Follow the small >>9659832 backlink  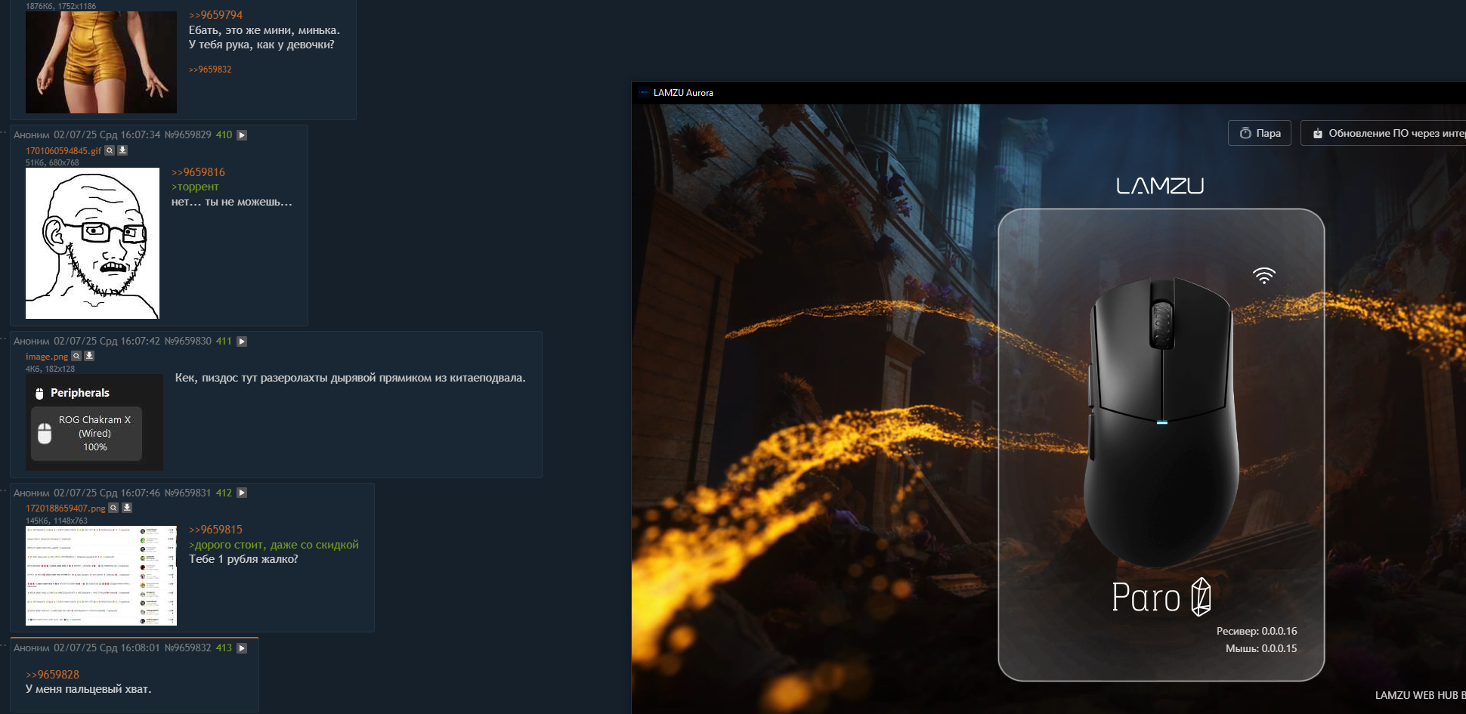click(210, 70)
